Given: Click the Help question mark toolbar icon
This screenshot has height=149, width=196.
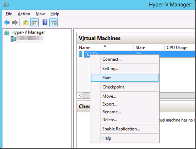Looking at the screenshot, I should (x=45, y=22).
